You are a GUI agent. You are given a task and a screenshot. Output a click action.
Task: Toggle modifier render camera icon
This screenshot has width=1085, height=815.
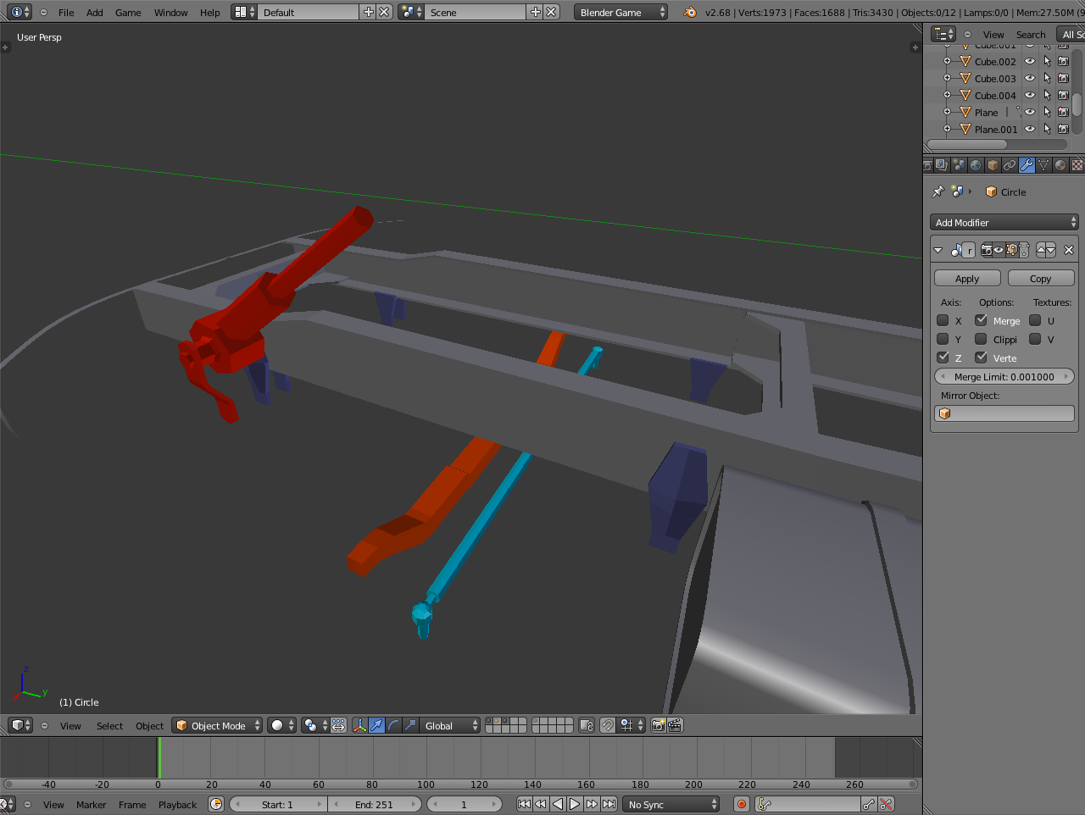pos(987,250)
